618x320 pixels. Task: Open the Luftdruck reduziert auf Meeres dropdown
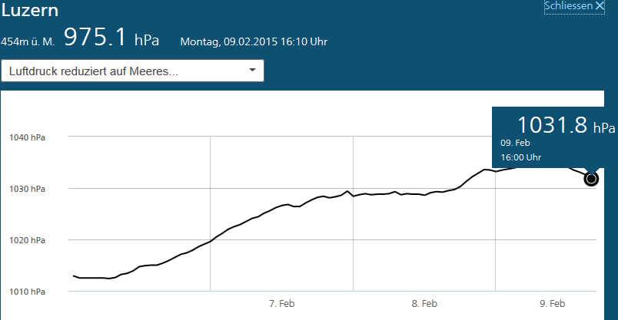point(132,71)
